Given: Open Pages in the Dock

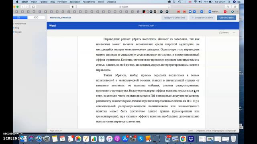Looking at the screenshot, I should (86, 139).
